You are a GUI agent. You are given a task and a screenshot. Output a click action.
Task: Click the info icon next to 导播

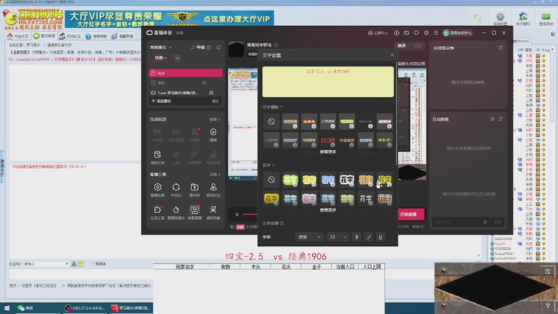coord(209,47)
